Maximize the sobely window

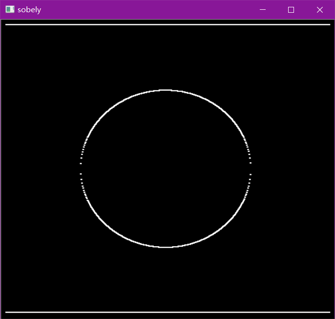291,10
